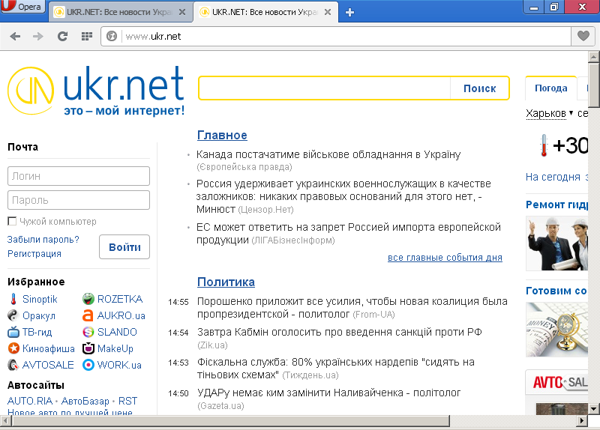Click the AVTOSALE banner on the right
This screenshot has height=430, width=600.
[x=556, y=382]
